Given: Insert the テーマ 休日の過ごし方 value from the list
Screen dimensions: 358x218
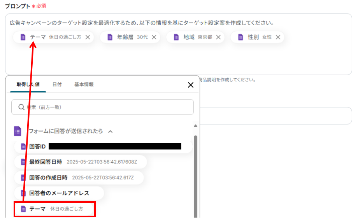Looking at the screenshot, I should click(x=54, y=209).
